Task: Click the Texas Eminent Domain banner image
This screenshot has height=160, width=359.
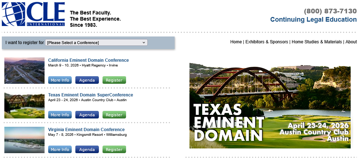Action: tap(270, 105)
